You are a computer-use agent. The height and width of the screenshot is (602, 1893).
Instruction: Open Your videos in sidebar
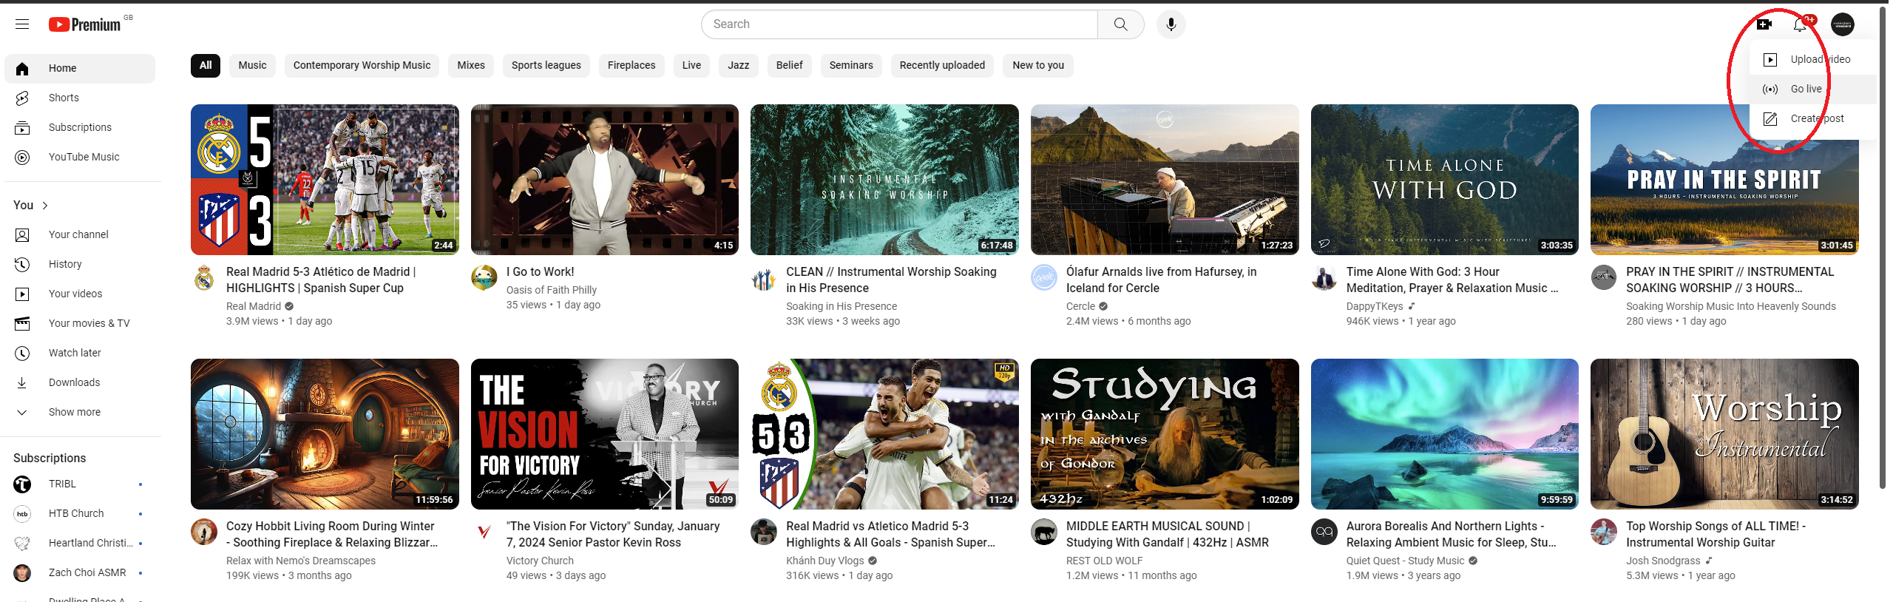point(80,294)
